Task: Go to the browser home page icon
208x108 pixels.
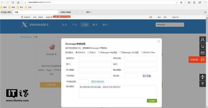Action: click(x=18, y=2)
